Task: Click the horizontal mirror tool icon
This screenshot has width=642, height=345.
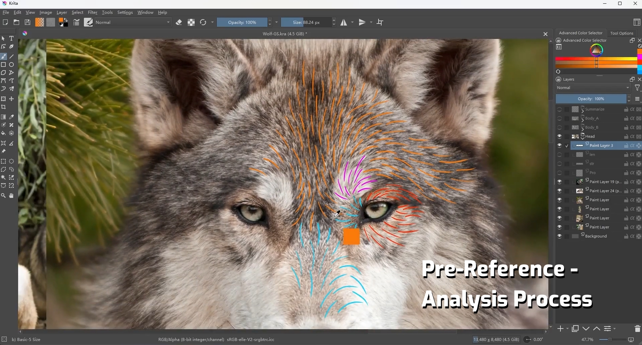Action: (x=344, y=23)
